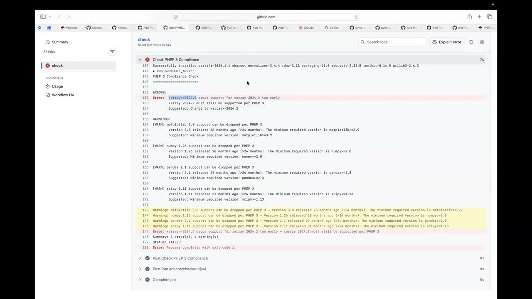Screen dimensions: 532x299
Task: Click '[WARN] scipy 1.11 support can be dropped' line
Action: pyautogui.click(x=203, y=189)
